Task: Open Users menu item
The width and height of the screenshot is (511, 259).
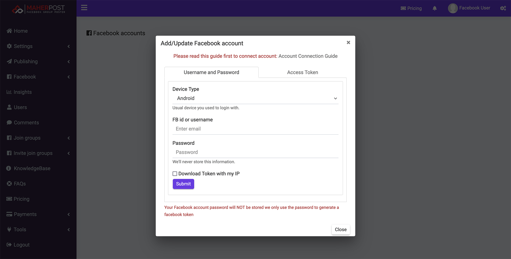Action: pyautogui.click(x=20, y=107)
